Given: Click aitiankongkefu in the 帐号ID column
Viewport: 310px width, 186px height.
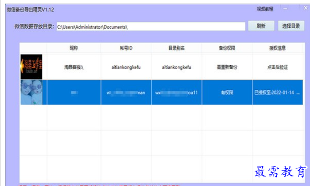Looking at the screenshot, I should 126,67.
